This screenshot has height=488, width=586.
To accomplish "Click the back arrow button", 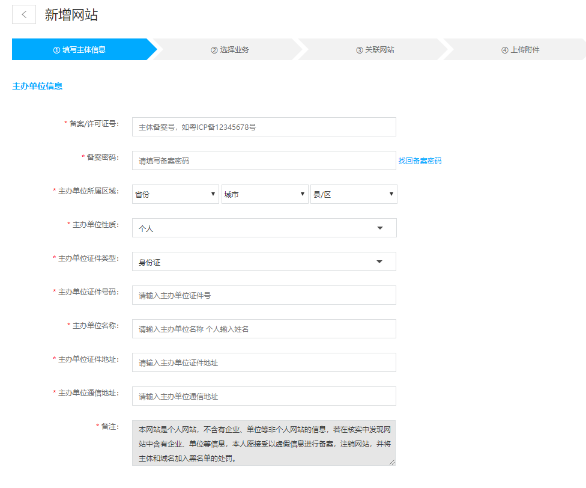I will (24, 15).
